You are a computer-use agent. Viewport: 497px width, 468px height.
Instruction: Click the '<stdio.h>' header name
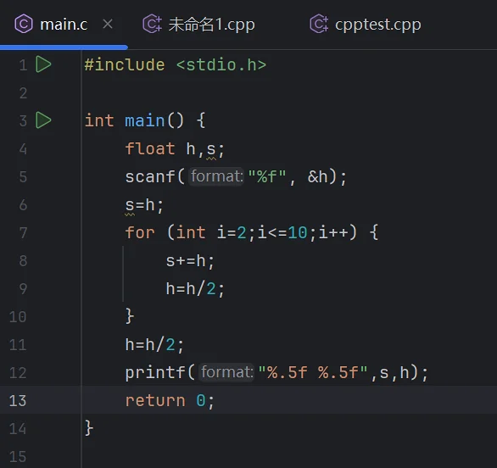click(x=221, y=65)
